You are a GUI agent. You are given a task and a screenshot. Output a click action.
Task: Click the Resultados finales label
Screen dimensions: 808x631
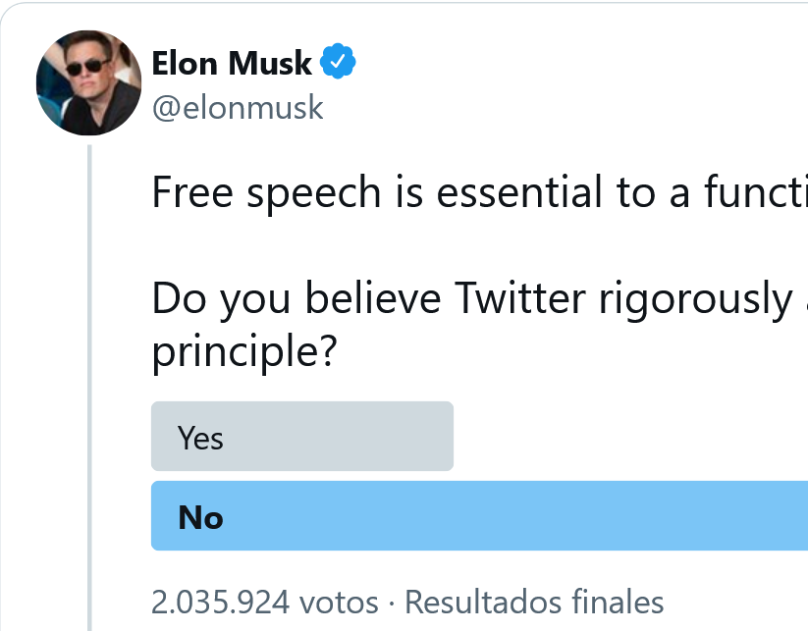[x=534, y=603]
